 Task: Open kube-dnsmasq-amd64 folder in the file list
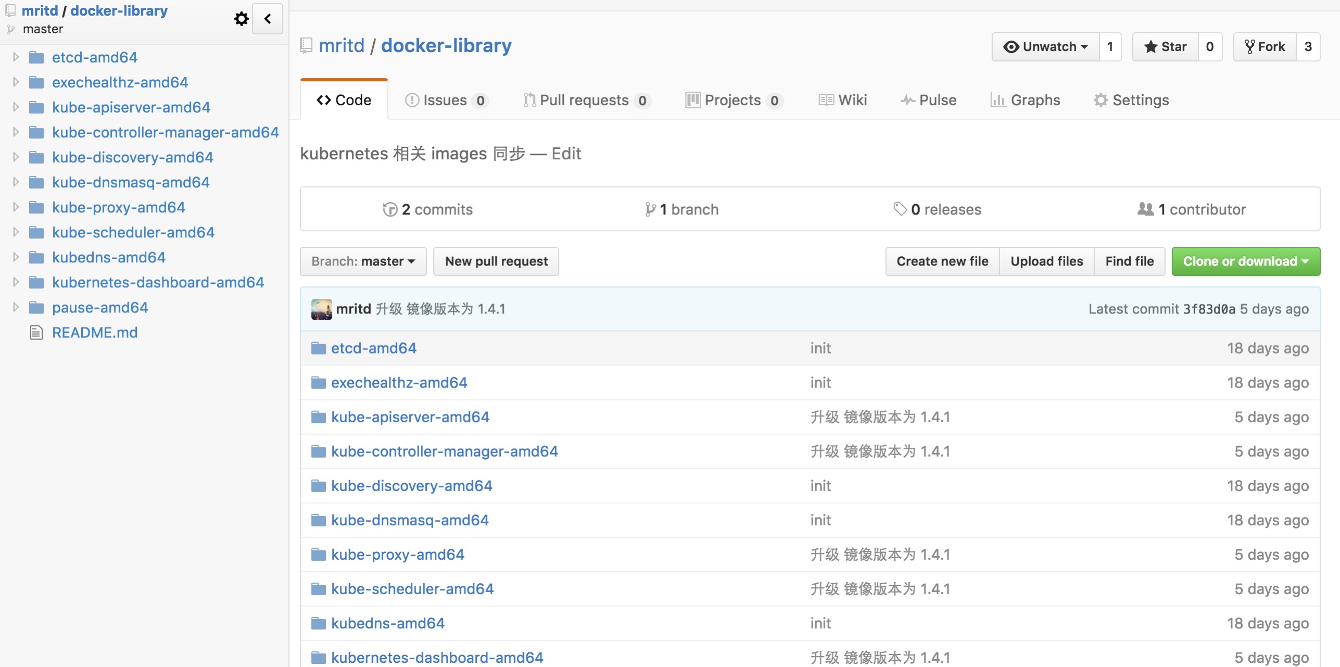click(x=410, y=520)
